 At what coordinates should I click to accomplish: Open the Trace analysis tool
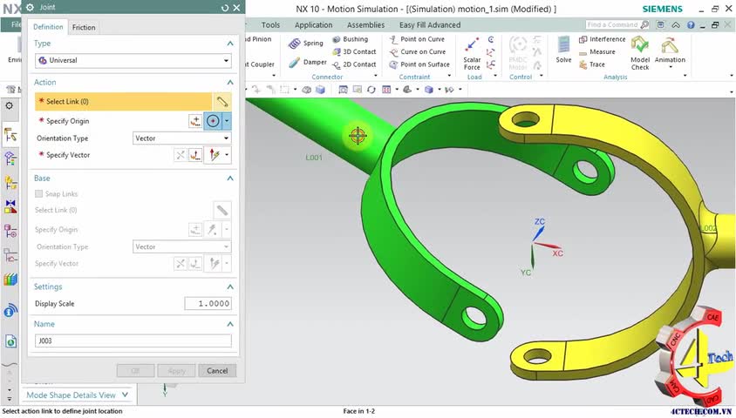coord(592,64)
